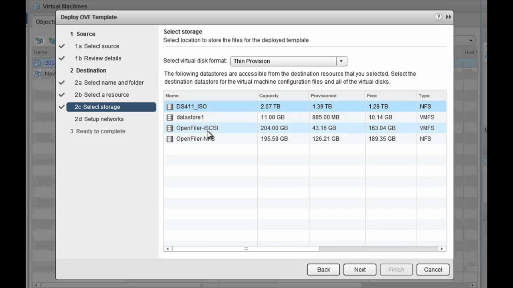The height and width of the screenshot is (288, 513).
Task: Sort datastores by Type column header
Action: click(431, 96)
